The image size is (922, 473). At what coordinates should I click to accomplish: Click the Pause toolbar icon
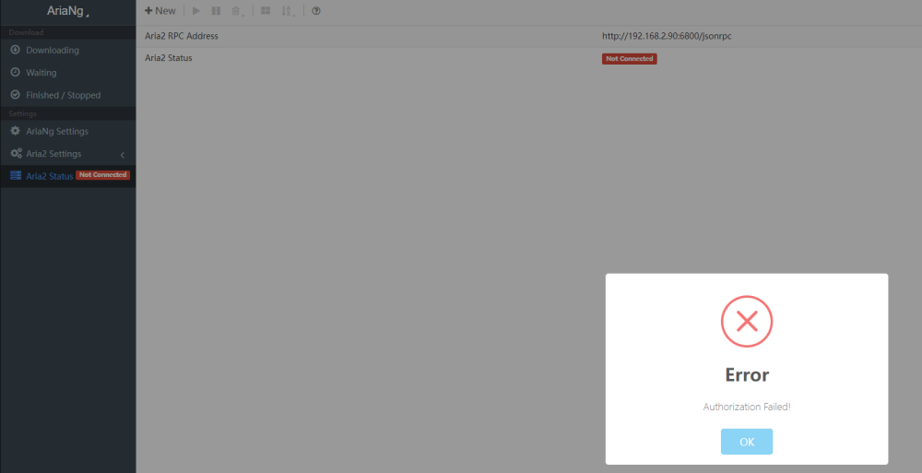[216, 10]
